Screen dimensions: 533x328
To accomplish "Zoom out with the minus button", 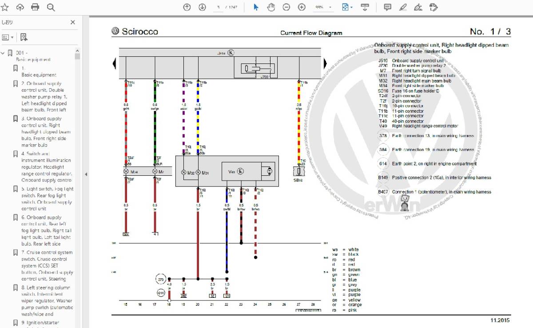I will [286, 7].
